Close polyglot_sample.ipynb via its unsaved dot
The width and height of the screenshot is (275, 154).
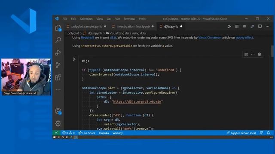pyautogui.click(x=105, y=27)
